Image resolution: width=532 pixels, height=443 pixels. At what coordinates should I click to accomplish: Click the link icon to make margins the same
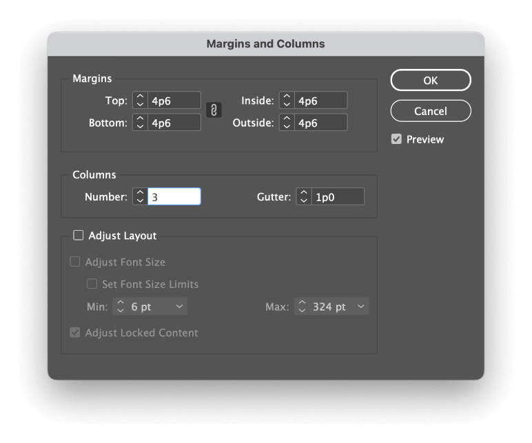tap(214, 110)
